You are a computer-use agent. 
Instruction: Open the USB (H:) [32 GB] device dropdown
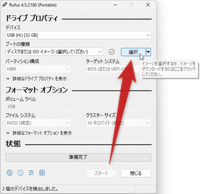pyautogui.click(x=78, y=35)
